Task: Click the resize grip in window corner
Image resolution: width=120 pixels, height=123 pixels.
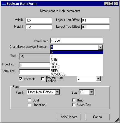Action: 117,120
